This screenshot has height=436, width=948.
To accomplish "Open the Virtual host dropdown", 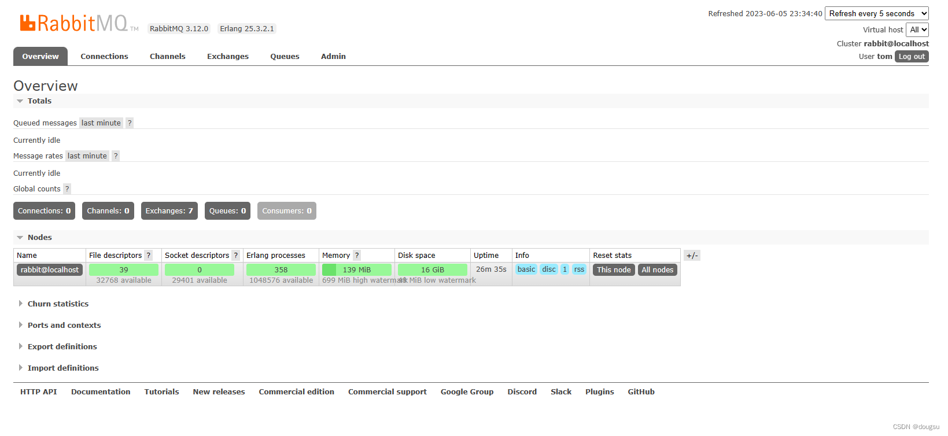I will coord(917,29).
